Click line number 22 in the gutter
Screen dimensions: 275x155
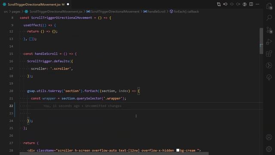[11, 106]
